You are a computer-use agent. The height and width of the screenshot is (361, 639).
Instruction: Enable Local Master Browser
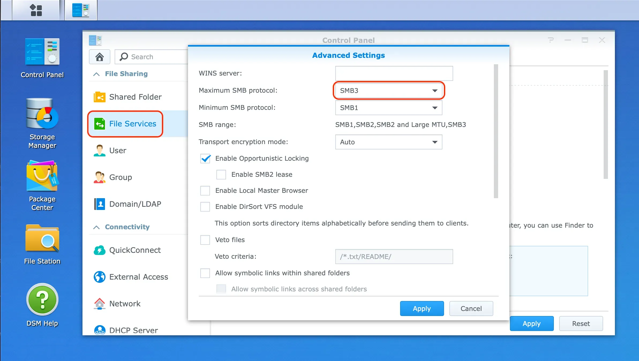[x=205, y=191]
